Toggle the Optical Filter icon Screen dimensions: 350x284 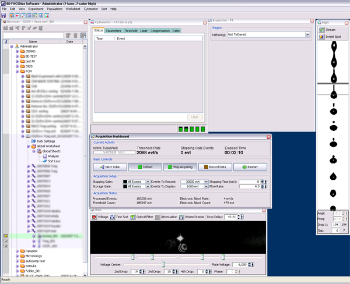pos(134,217)
